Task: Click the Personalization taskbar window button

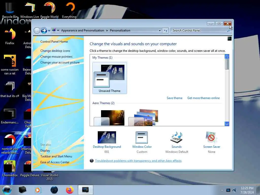Action: click(85, 190)
